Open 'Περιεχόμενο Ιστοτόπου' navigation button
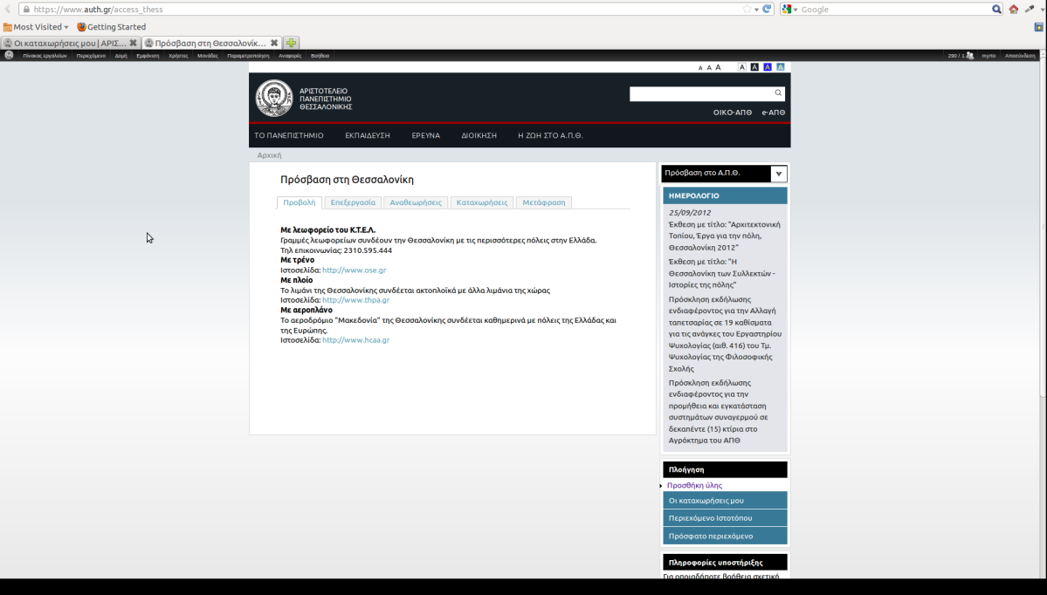 725,518
